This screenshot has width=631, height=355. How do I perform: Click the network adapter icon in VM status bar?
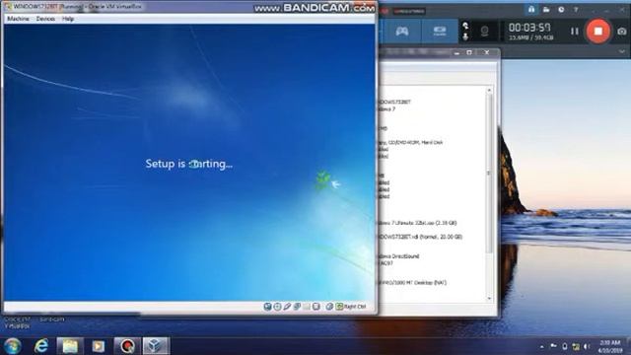click(x=297, y=307)
